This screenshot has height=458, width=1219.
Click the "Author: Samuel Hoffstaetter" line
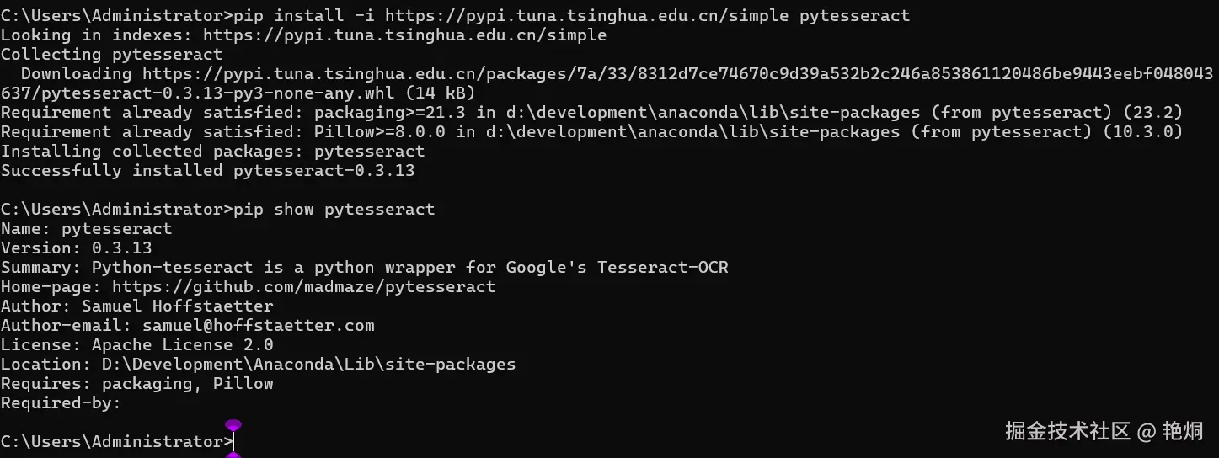point(136,306)
